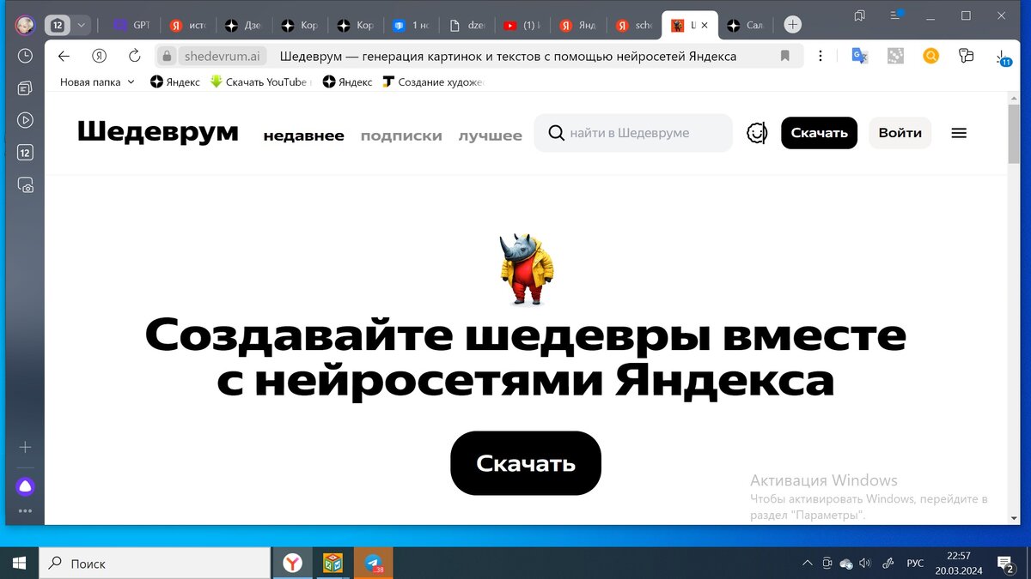Select the недавнее feed tab
Image resolution: width=1031 pixels, height=579 pixels.
(x=303, y=136)
